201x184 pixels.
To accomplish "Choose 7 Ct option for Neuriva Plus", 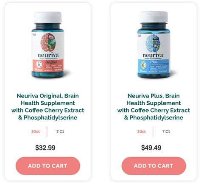I will point(166,131).
